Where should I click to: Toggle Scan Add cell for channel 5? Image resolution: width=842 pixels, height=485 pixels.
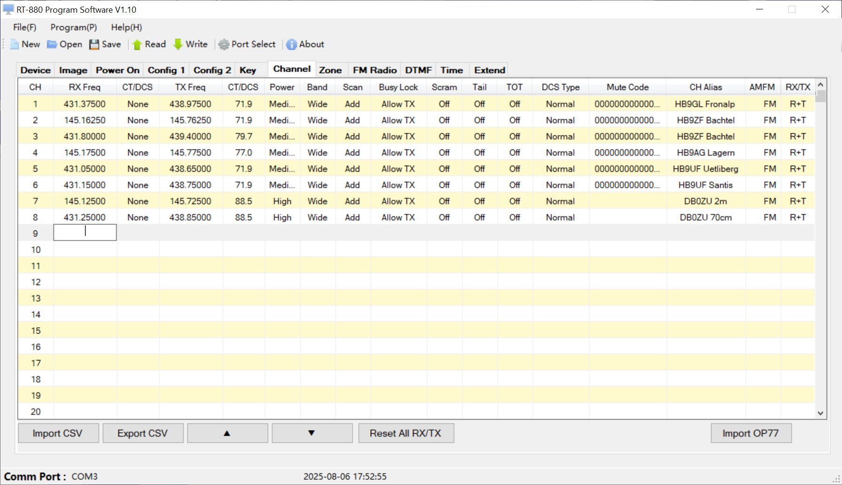[x=352, y=169]
